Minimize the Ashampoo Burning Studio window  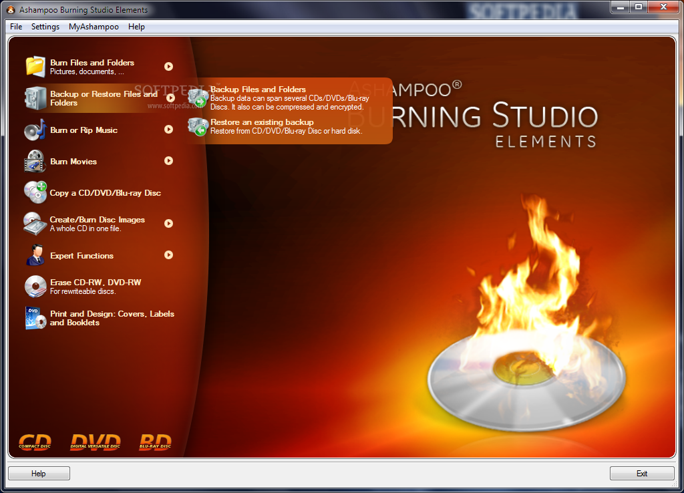621,7
